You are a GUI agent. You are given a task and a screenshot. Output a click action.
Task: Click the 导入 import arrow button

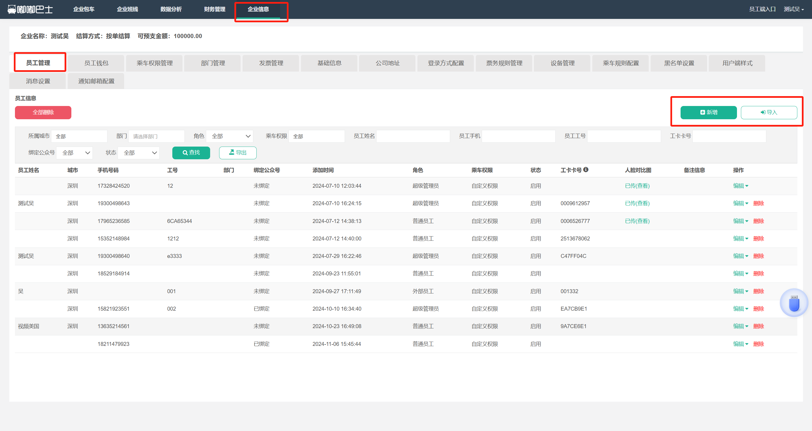point(769,112)
